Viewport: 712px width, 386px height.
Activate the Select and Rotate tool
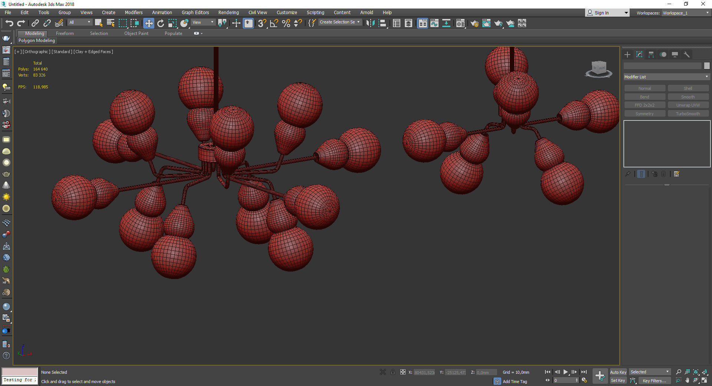(x=161, y=23)
